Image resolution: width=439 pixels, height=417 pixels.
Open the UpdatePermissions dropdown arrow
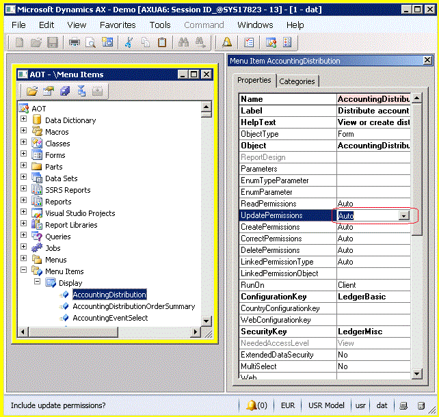(404, 215)
